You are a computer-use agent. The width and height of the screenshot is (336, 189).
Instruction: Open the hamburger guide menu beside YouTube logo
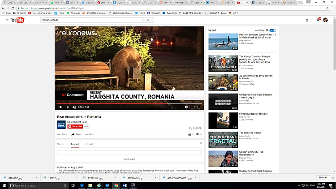click(7, 20)
